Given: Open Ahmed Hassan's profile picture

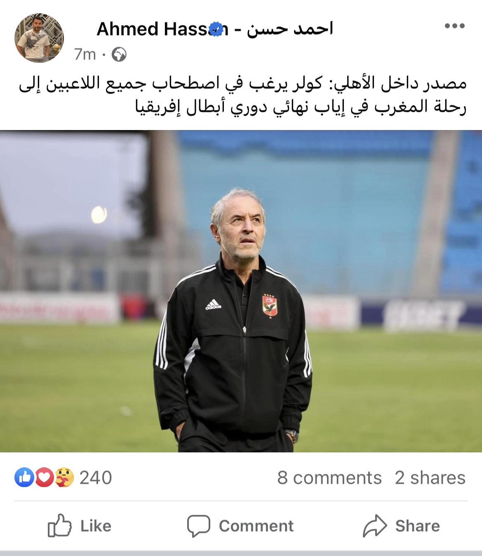Looking at the screenshot, I should [x=39, y=38].
